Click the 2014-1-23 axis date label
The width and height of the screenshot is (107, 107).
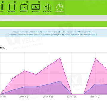click(x=48, y=97)
